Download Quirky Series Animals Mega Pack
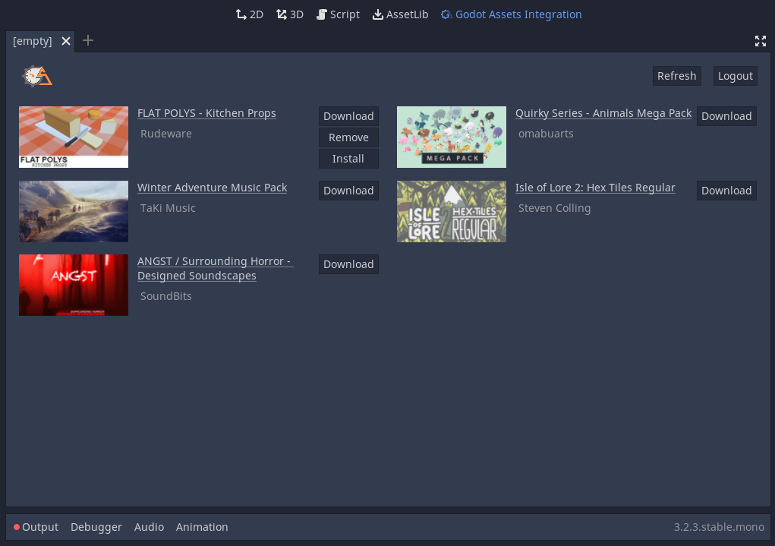Image resolution: width=775 pixels, height=546 pixels. [x=726, y=116]
